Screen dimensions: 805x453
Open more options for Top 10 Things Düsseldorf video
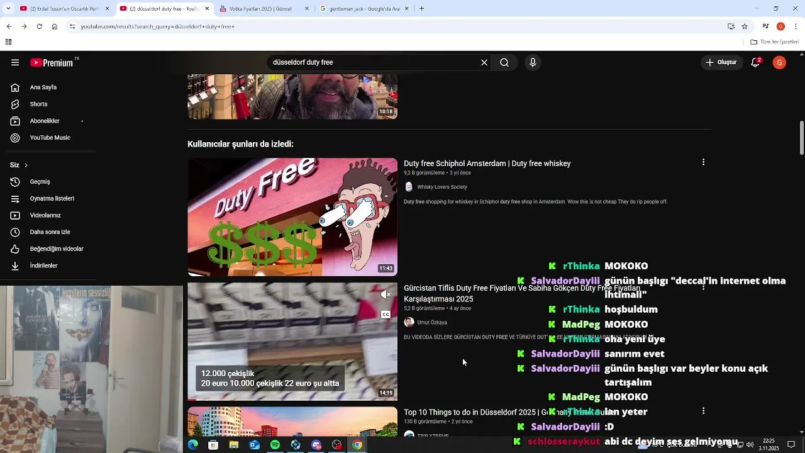[x=703, y=411]
